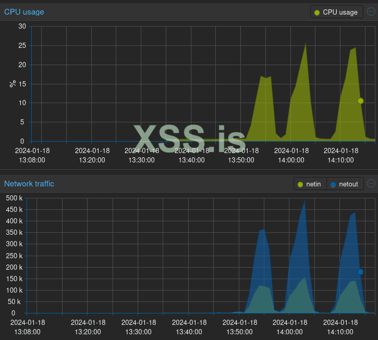Click the 250 k axis label
Image resolution: width=378 pixels, height=340 pixels.
(14, 256)
